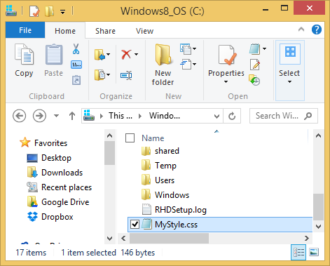Click the Move to folder icon

(x=99, y=55)
